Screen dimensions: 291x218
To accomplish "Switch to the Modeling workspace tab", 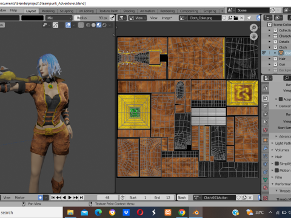I will coord(48,11).
